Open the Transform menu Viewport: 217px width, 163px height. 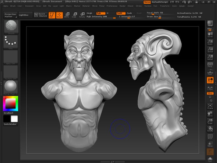(x=165, y=6)
